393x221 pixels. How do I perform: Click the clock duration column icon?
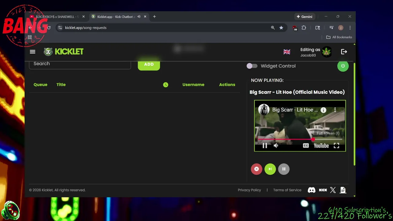pos(165,85)
